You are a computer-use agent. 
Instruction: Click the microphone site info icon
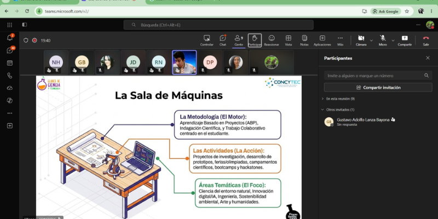[x=39, y=11]
